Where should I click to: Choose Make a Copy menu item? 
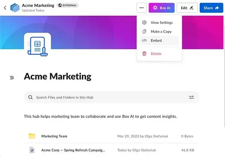(x=159, y=32)
